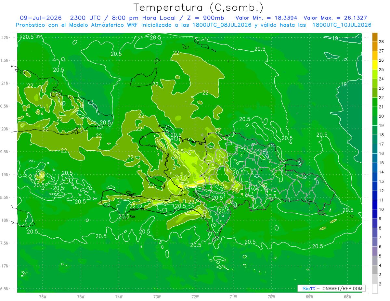Click the "Temperatura (C,somb.)" map title
This screenshot has height=301, width=390.
coord(198,7)
